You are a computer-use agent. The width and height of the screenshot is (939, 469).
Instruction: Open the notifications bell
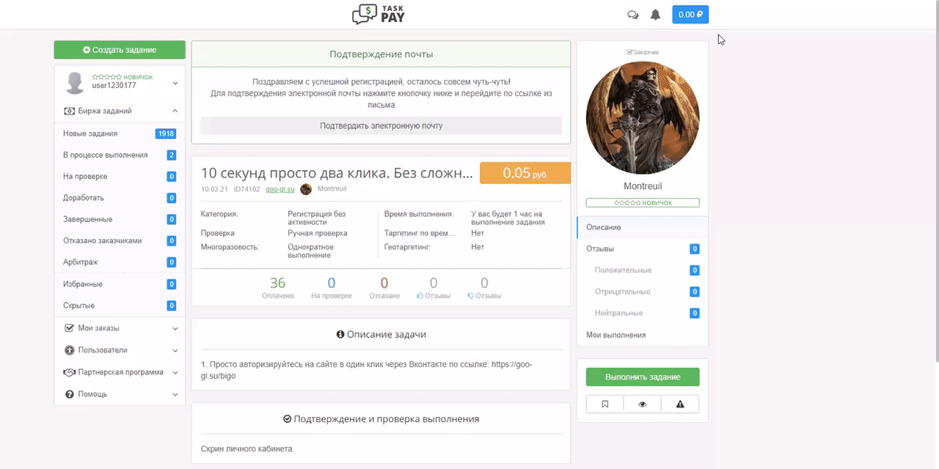tap(655, 15)
